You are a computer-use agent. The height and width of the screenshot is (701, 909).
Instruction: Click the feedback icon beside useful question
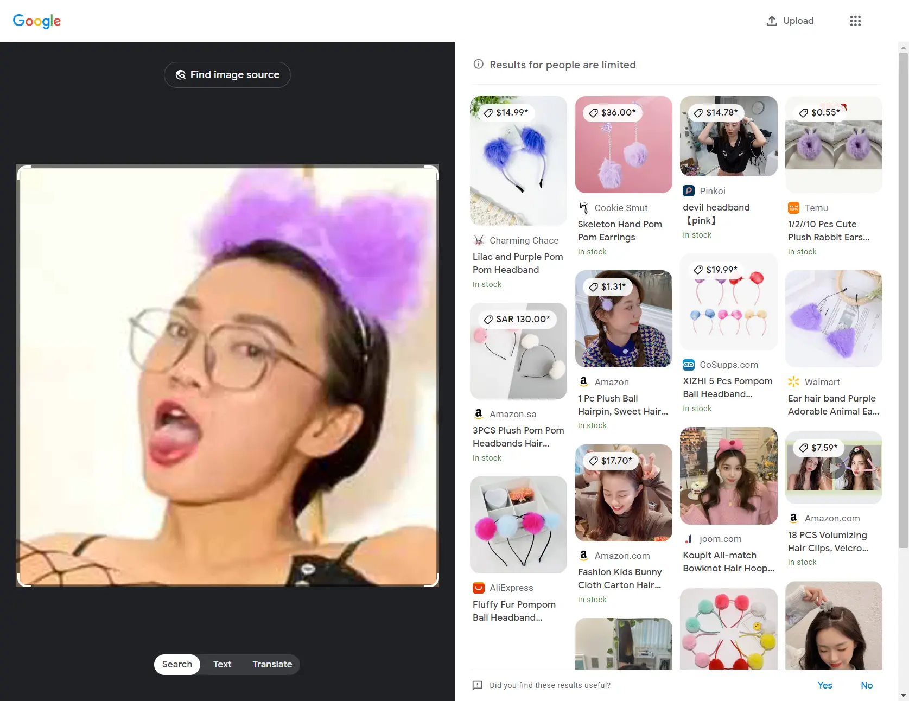pyautogui.click(x=478, y=685)
